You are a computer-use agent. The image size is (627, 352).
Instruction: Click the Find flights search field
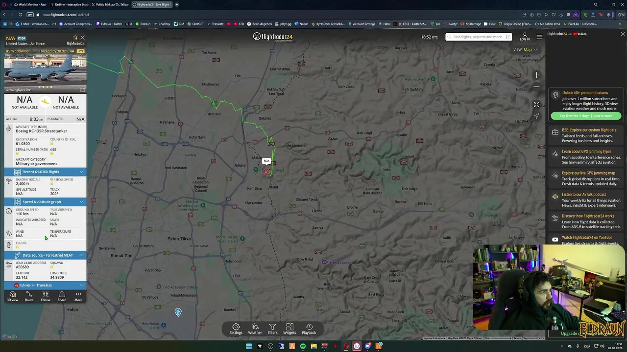click(x=479, y=37)
